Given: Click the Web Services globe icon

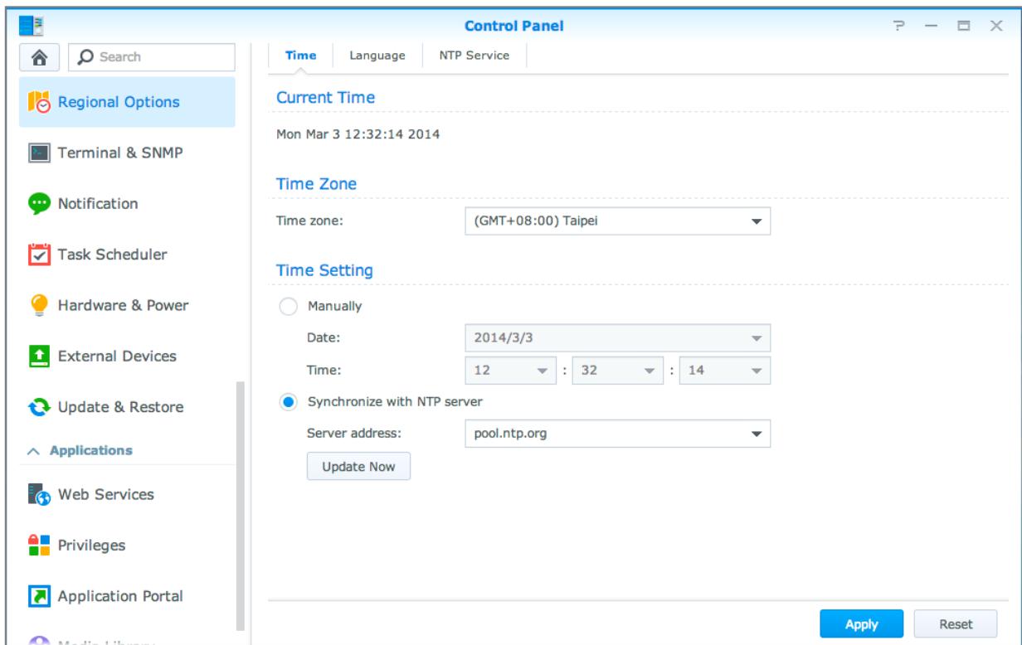Looking at the screenshot, I should pos(40,495).
